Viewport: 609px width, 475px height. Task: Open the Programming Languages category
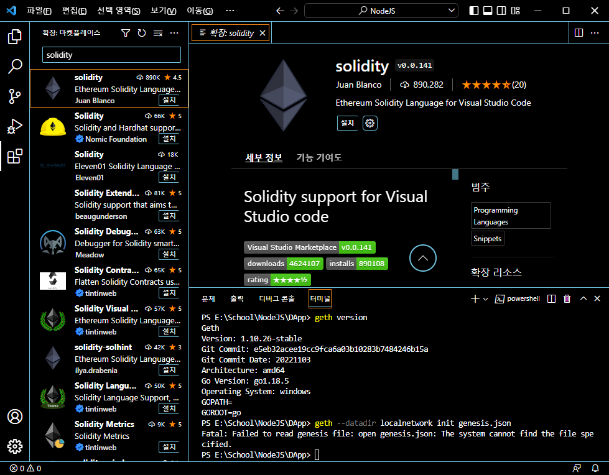pos(511,215)
